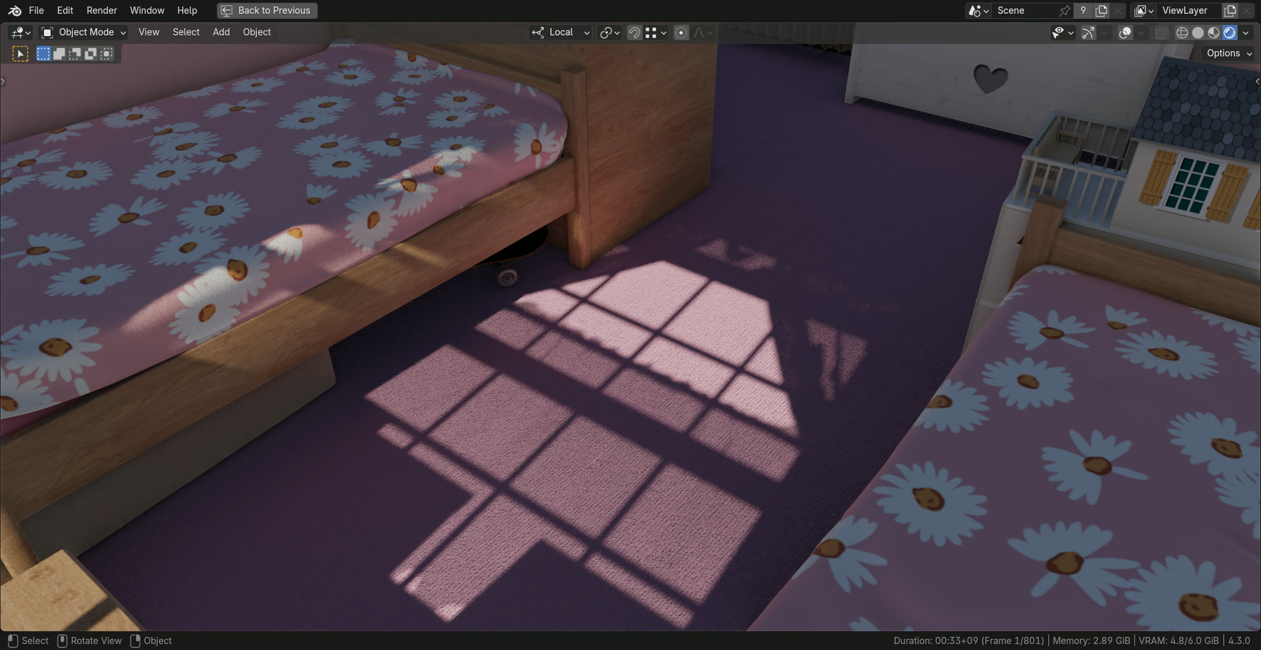Open the viewport View menu

tap(149, 32)
